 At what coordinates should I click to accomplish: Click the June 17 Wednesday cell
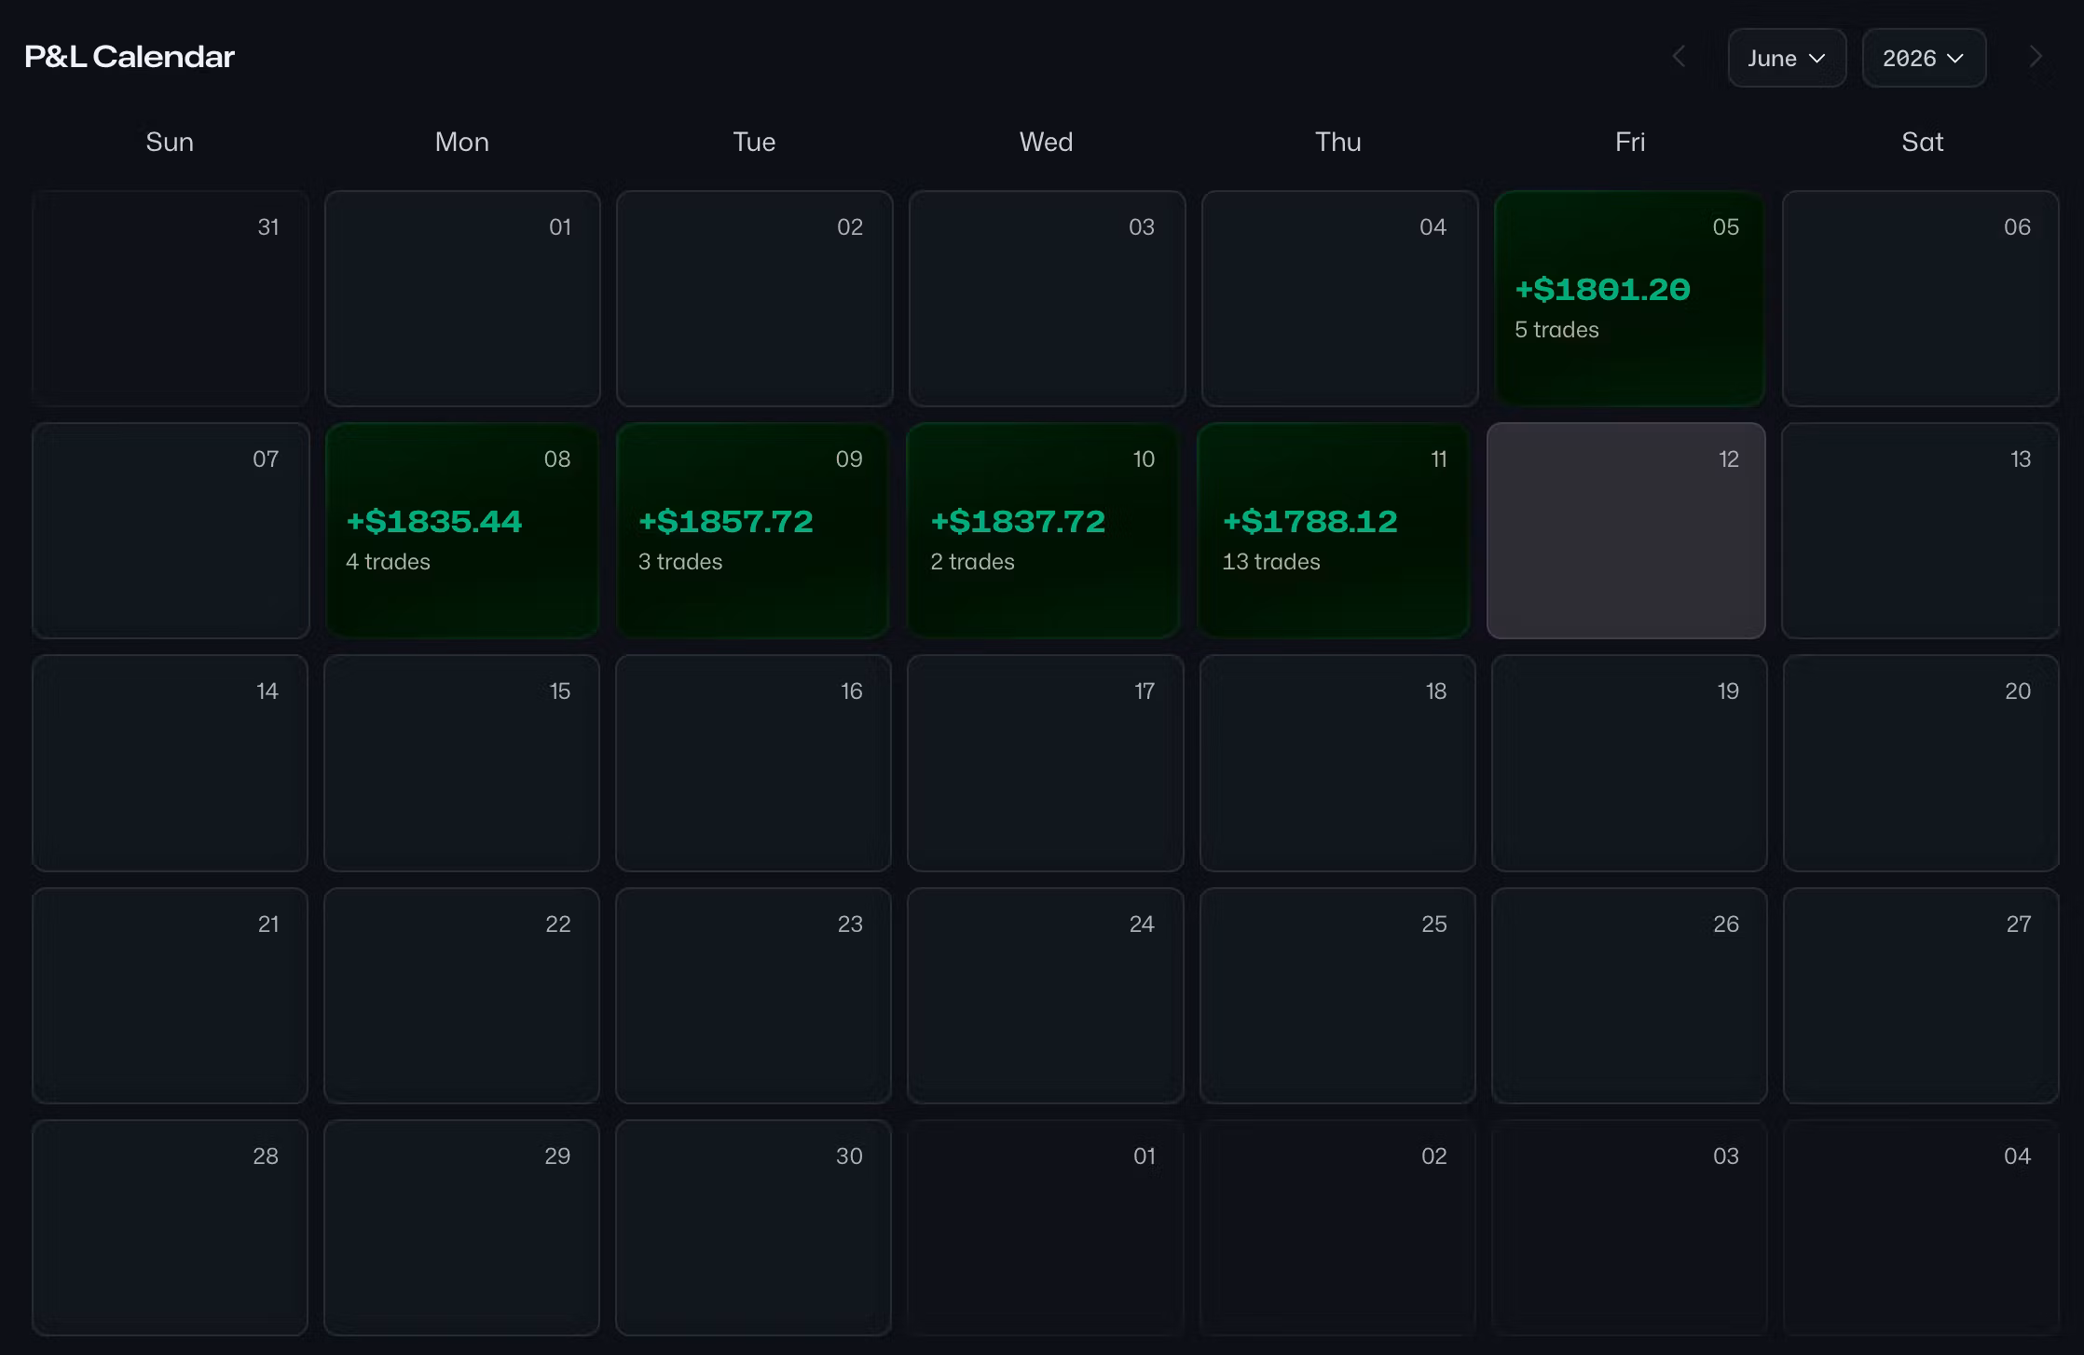1046,763
